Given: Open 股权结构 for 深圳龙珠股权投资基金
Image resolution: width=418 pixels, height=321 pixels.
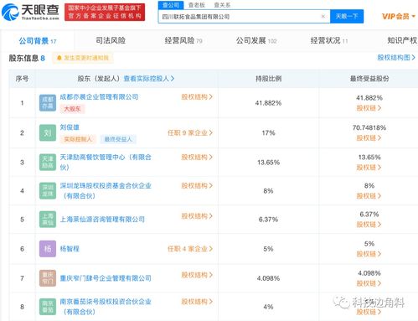Looking at the screenshot, I should 197,185.
